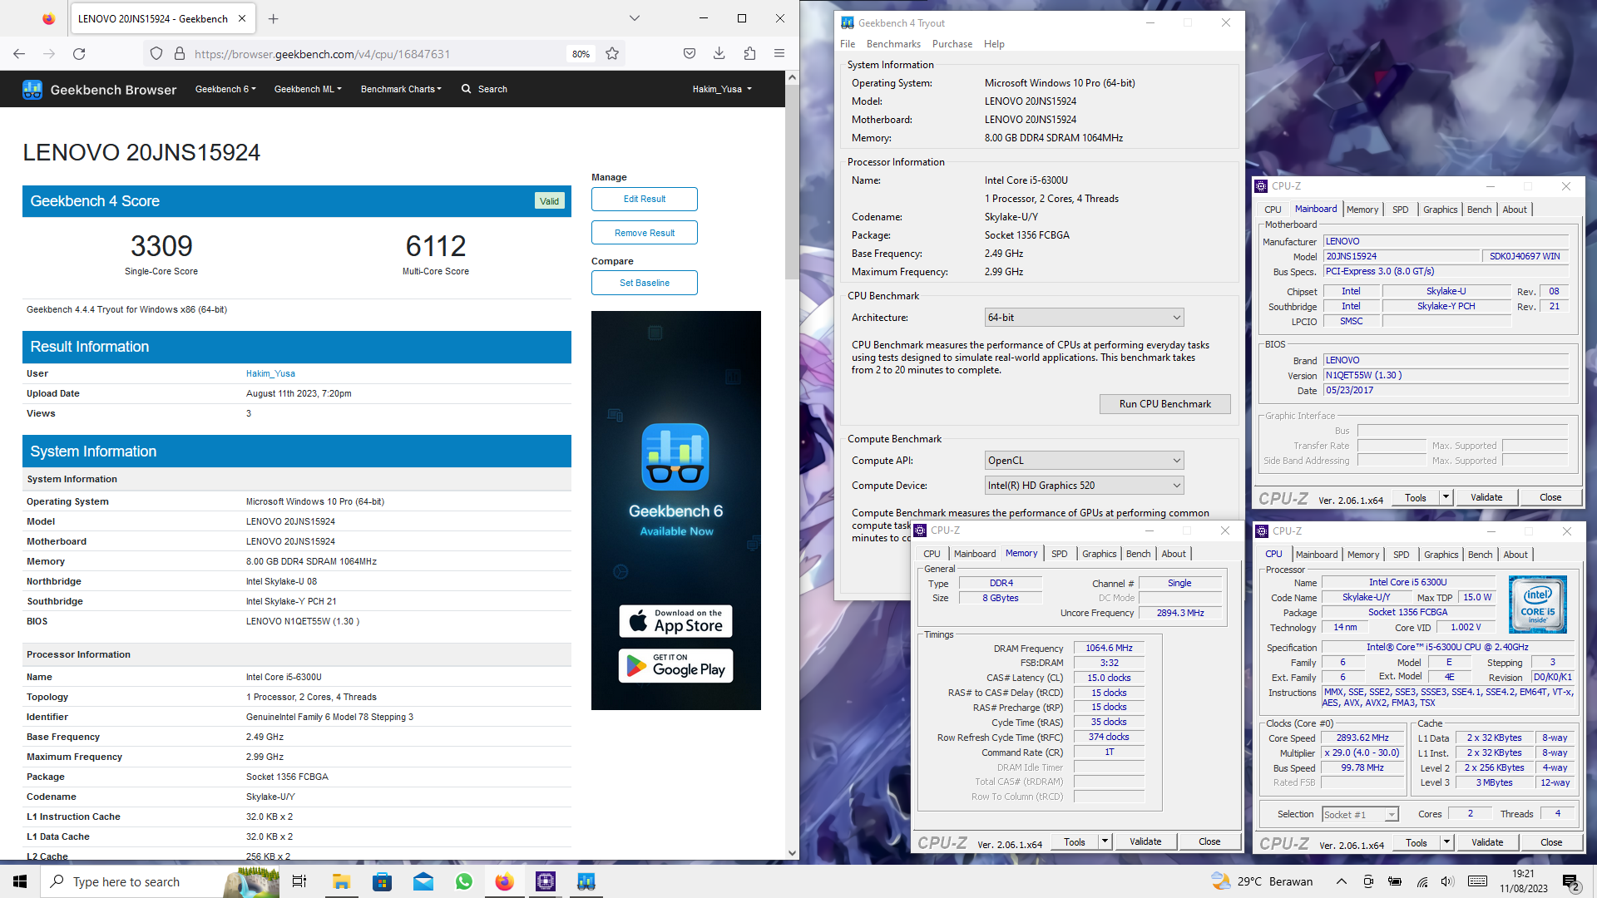Image resolution: width=1597 pixels, height=898 pixels.
Task: Open the Help menu in Geekbench 4
Action: point(994,44)
